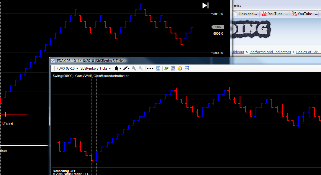Expand the crosshair cursor dropdown arrow

click(x=153, y=69)
